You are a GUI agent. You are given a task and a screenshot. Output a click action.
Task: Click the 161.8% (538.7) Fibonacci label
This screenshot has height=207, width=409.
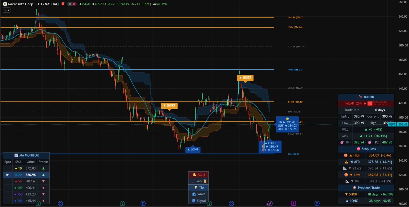(296, 17)
